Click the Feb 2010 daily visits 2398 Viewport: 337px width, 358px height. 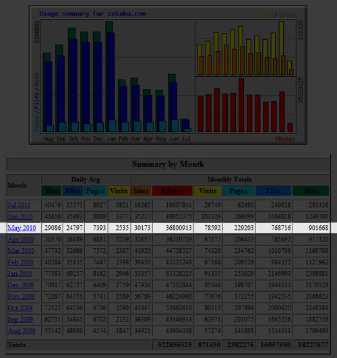122,262
